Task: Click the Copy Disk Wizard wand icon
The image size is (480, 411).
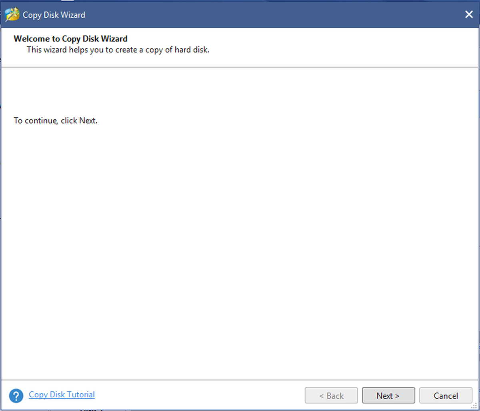Action: click(x=12, y=15)
